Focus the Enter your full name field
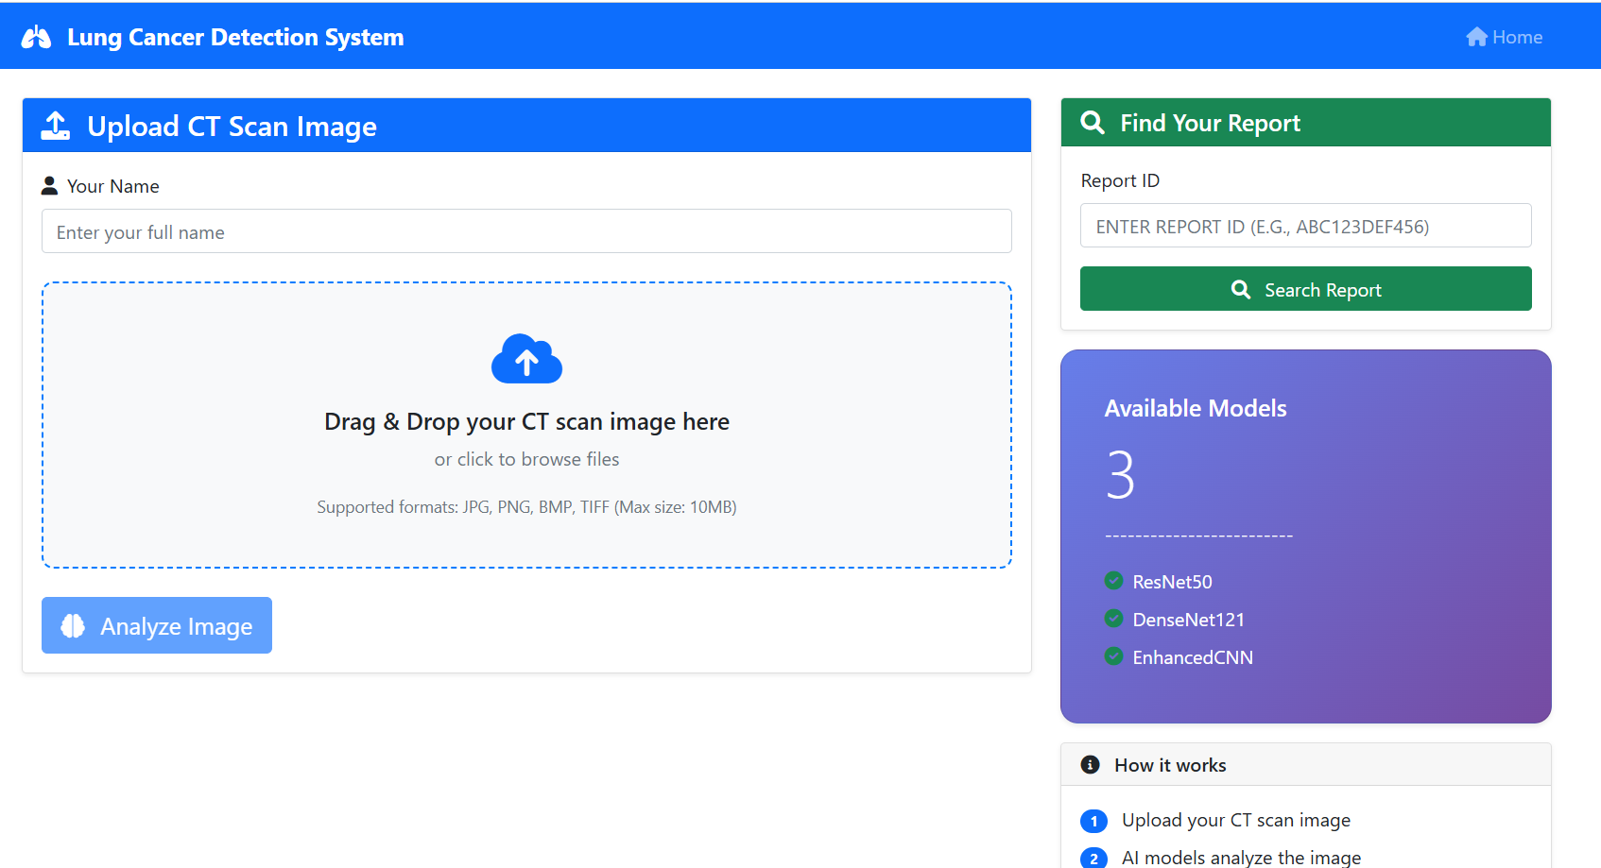Image resolution: width=1601 pixels, height=868 pixels. click(x=526, y=231)
